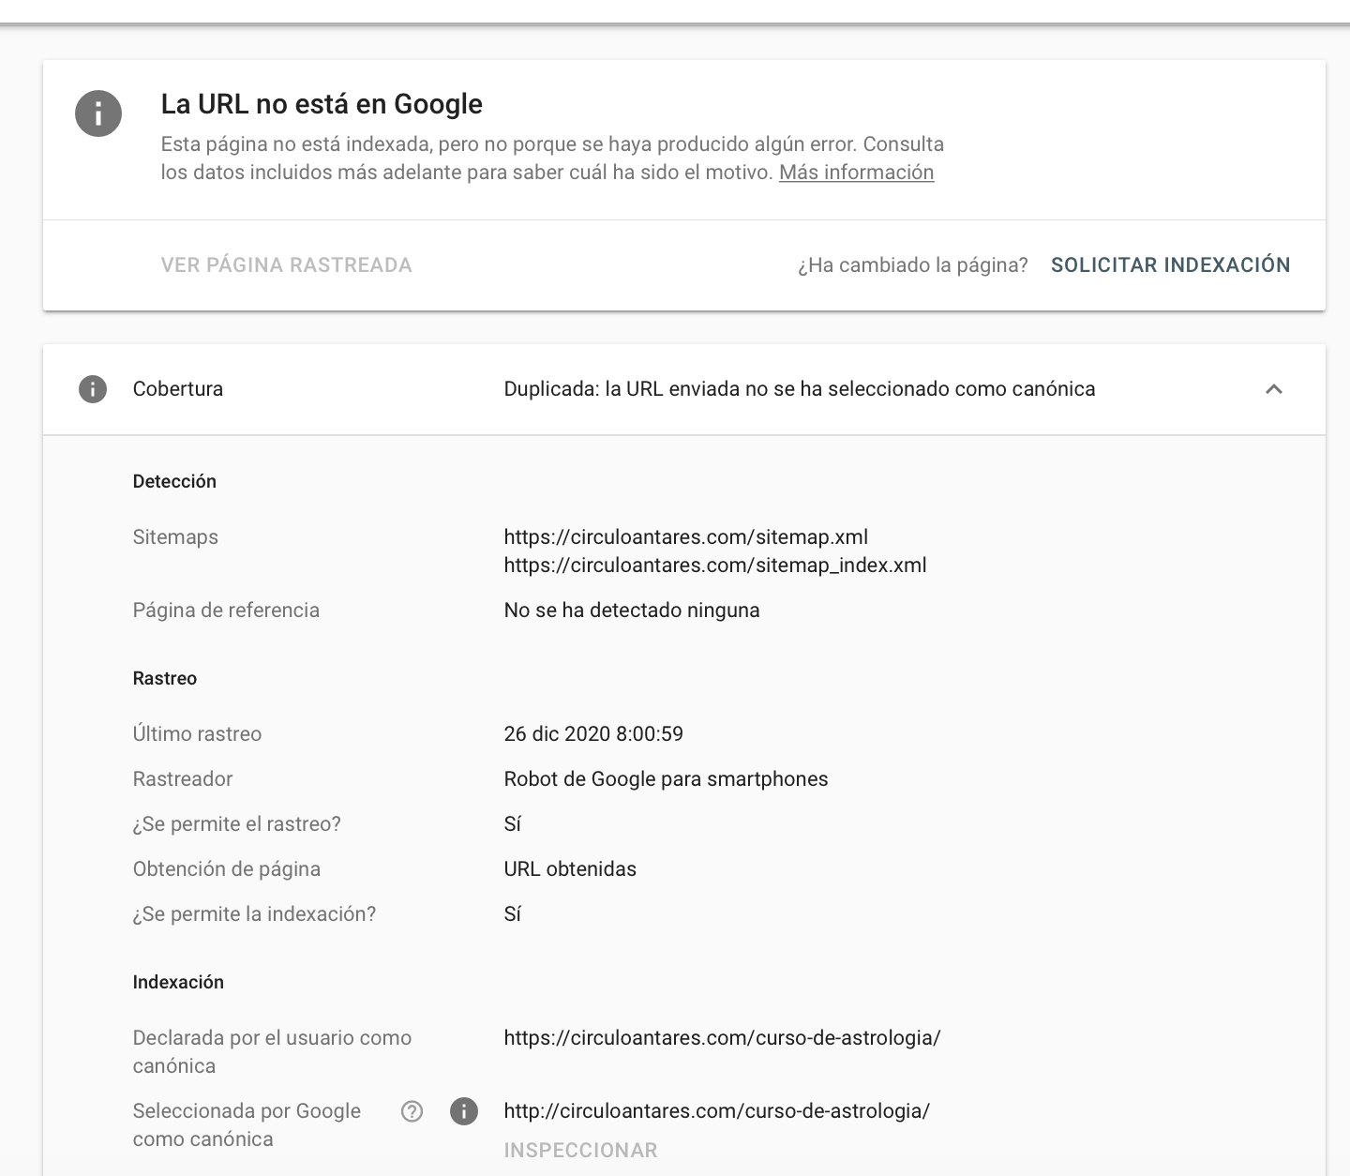Click the 'Detección' heading
This screenshot has width=1350, height=1176.
point(174,482)
